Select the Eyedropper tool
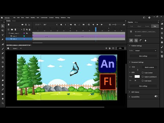The width and height of the screenshot is (164, 123). (x=3, y=90)
